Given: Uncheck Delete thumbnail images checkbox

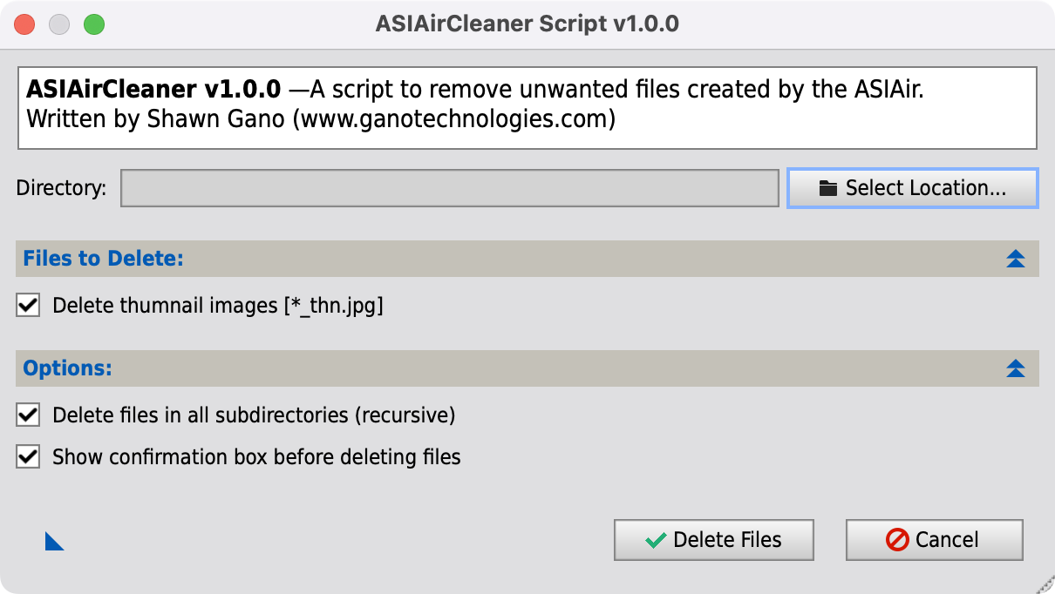Looking at the screenshot, I should pyautogui.click(x=29, y=305).
